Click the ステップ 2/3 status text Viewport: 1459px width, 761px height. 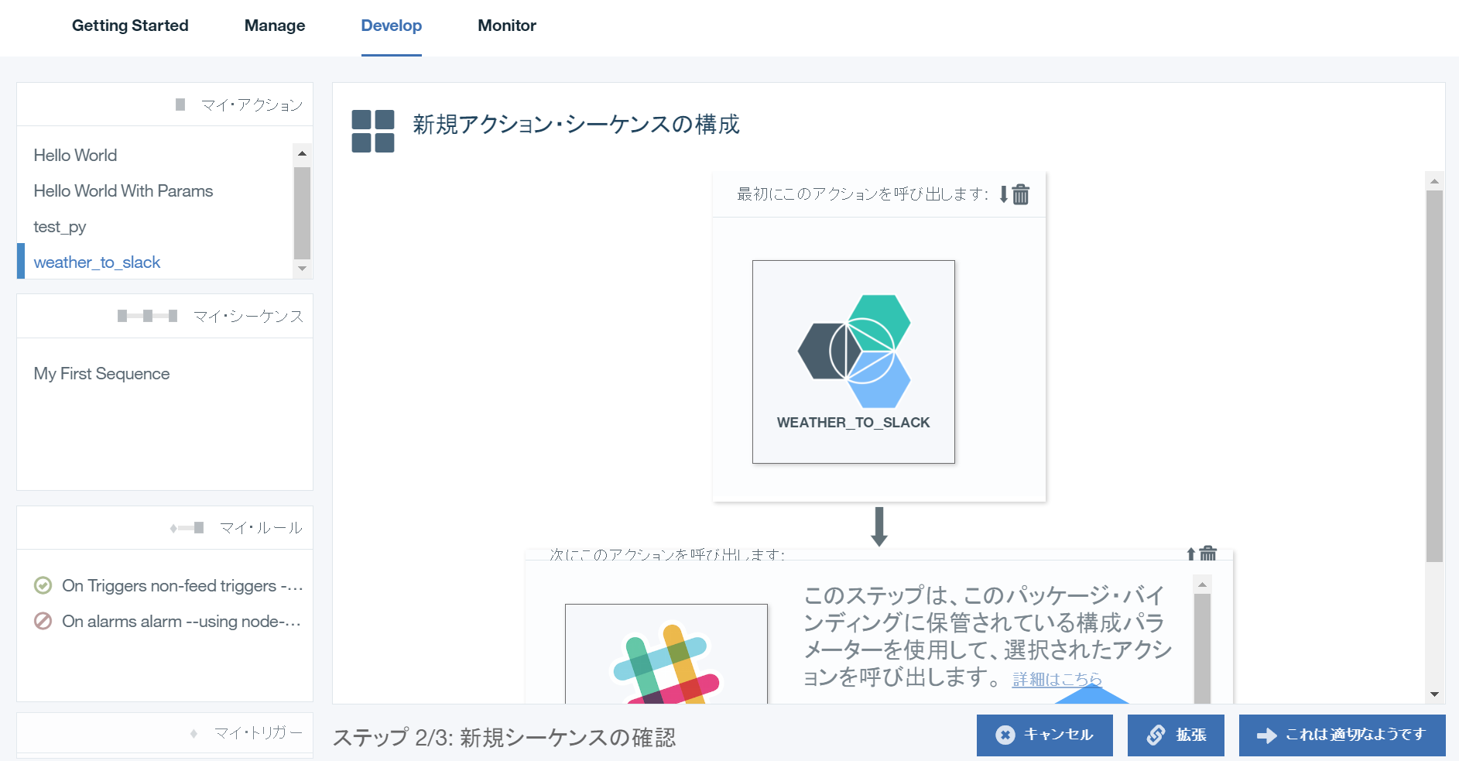click(x=504, y=737)
